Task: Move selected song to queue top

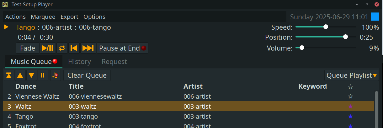Action: (9, 75)
